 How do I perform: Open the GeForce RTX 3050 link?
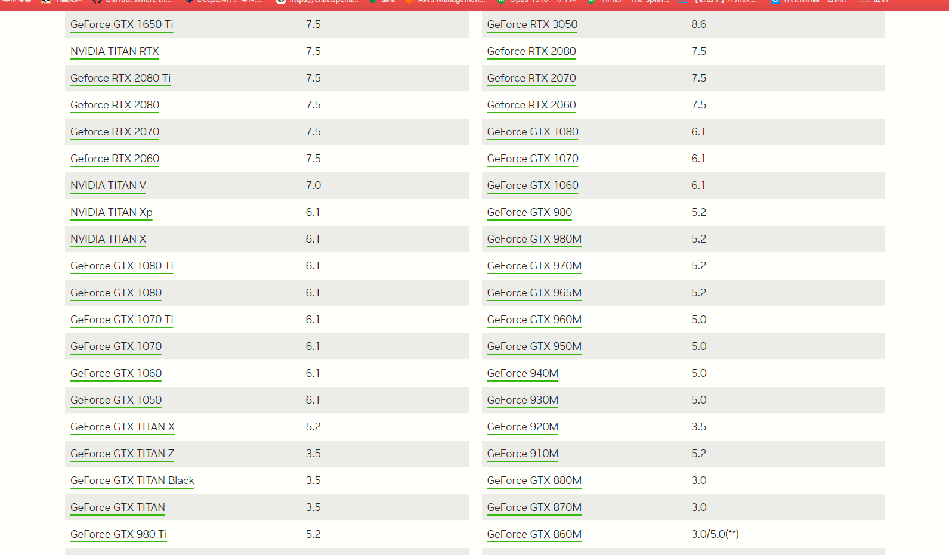532,24
